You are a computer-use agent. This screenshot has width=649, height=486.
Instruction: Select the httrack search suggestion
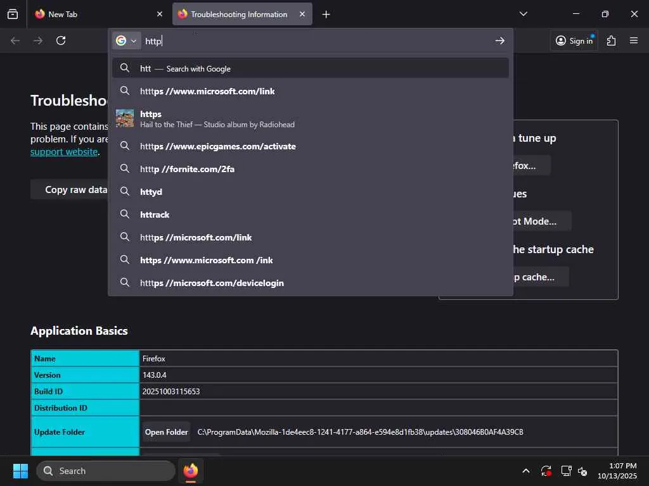coord(311,215)
